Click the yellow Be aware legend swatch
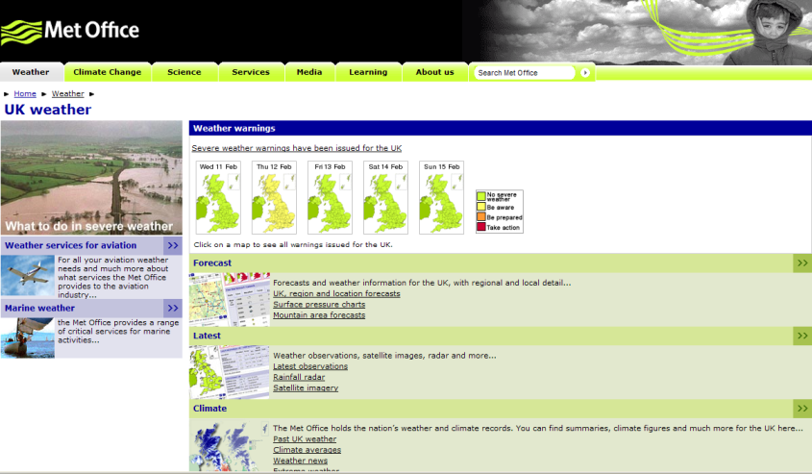 (481, 206)
